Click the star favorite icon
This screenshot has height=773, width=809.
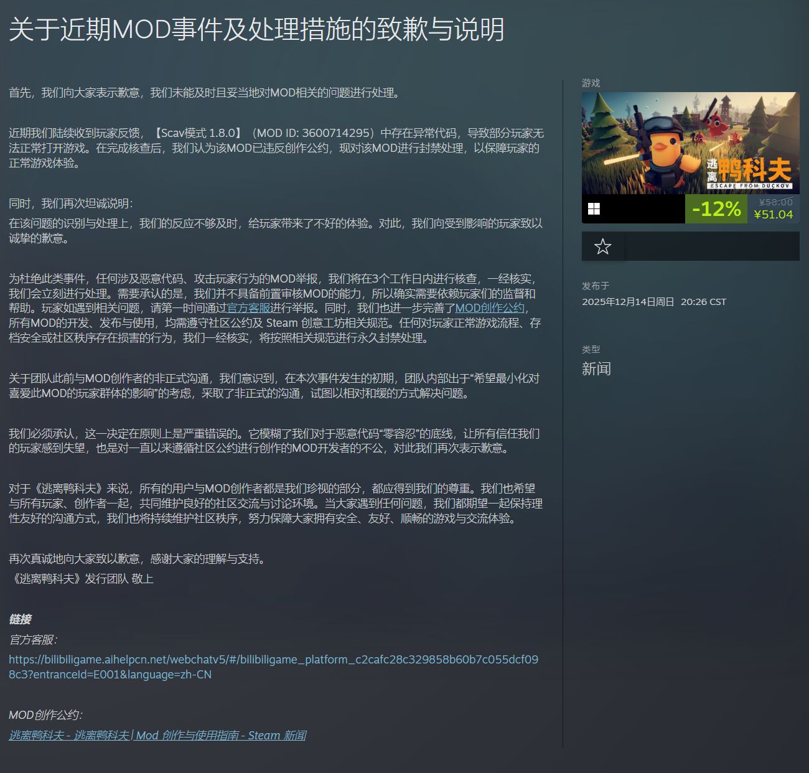tap(602, 246)
